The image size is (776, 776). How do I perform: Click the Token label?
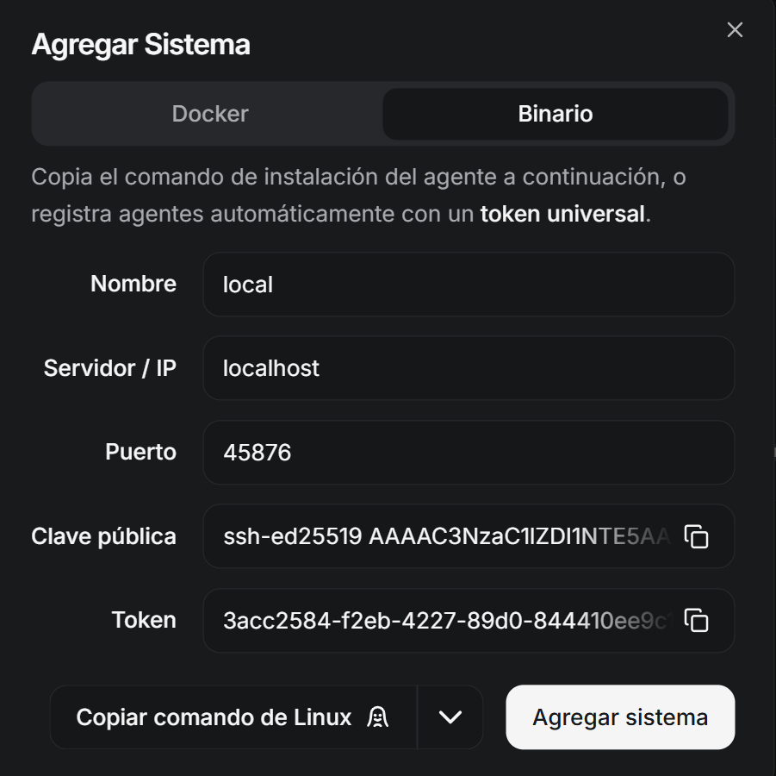pos(144,621)
